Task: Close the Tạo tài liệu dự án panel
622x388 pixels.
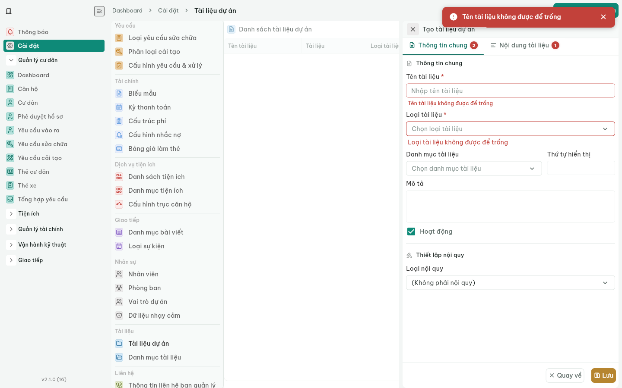Action: pos(413,29)
